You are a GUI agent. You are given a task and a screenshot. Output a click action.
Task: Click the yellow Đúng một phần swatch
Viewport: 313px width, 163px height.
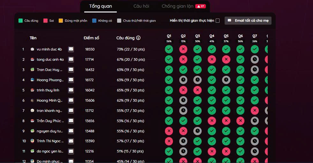pyautogui.click(x=61, y=21)
